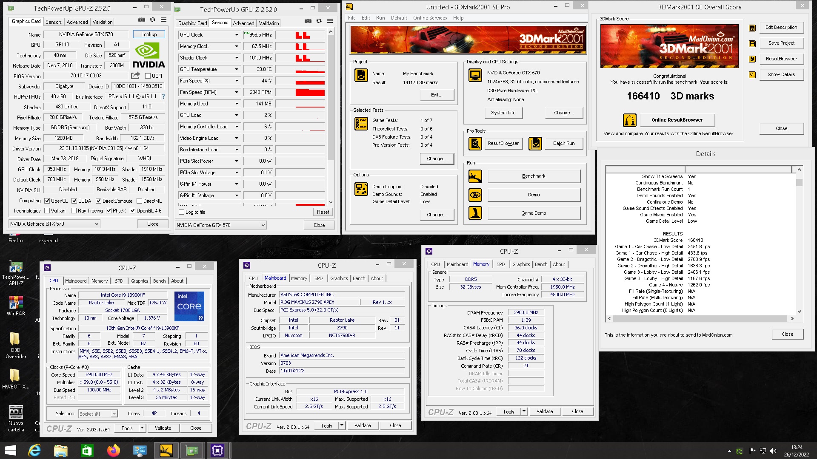Click the System Info button in 3DMark
The image size is (817, 459).
[503, 113]
